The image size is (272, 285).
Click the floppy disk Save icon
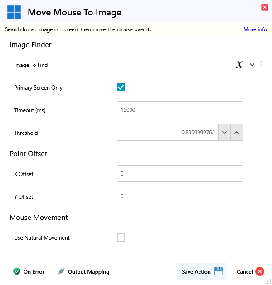219,271
